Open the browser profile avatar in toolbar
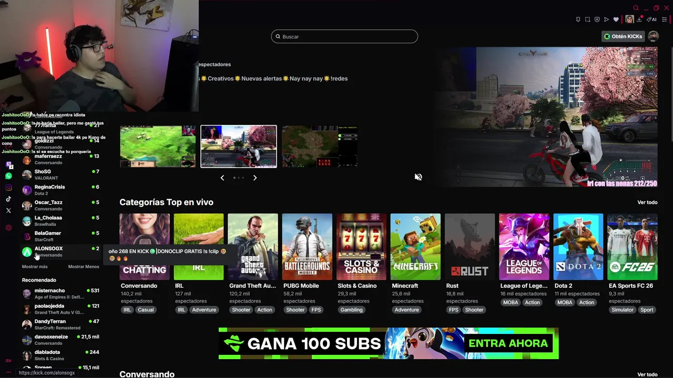Viewport: 673px width, 378px height. pos(629,19)
